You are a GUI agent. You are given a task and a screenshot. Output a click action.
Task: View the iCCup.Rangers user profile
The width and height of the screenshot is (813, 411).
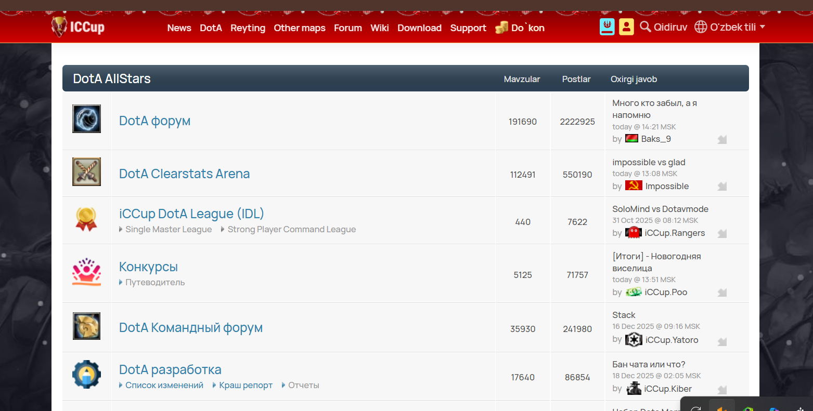tap(675, 233)
